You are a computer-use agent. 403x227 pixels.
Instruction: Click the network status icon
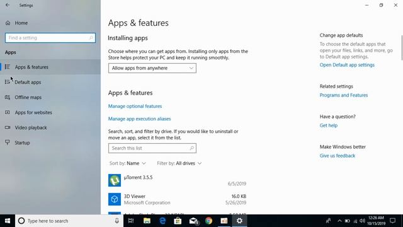tap(355, 221)
